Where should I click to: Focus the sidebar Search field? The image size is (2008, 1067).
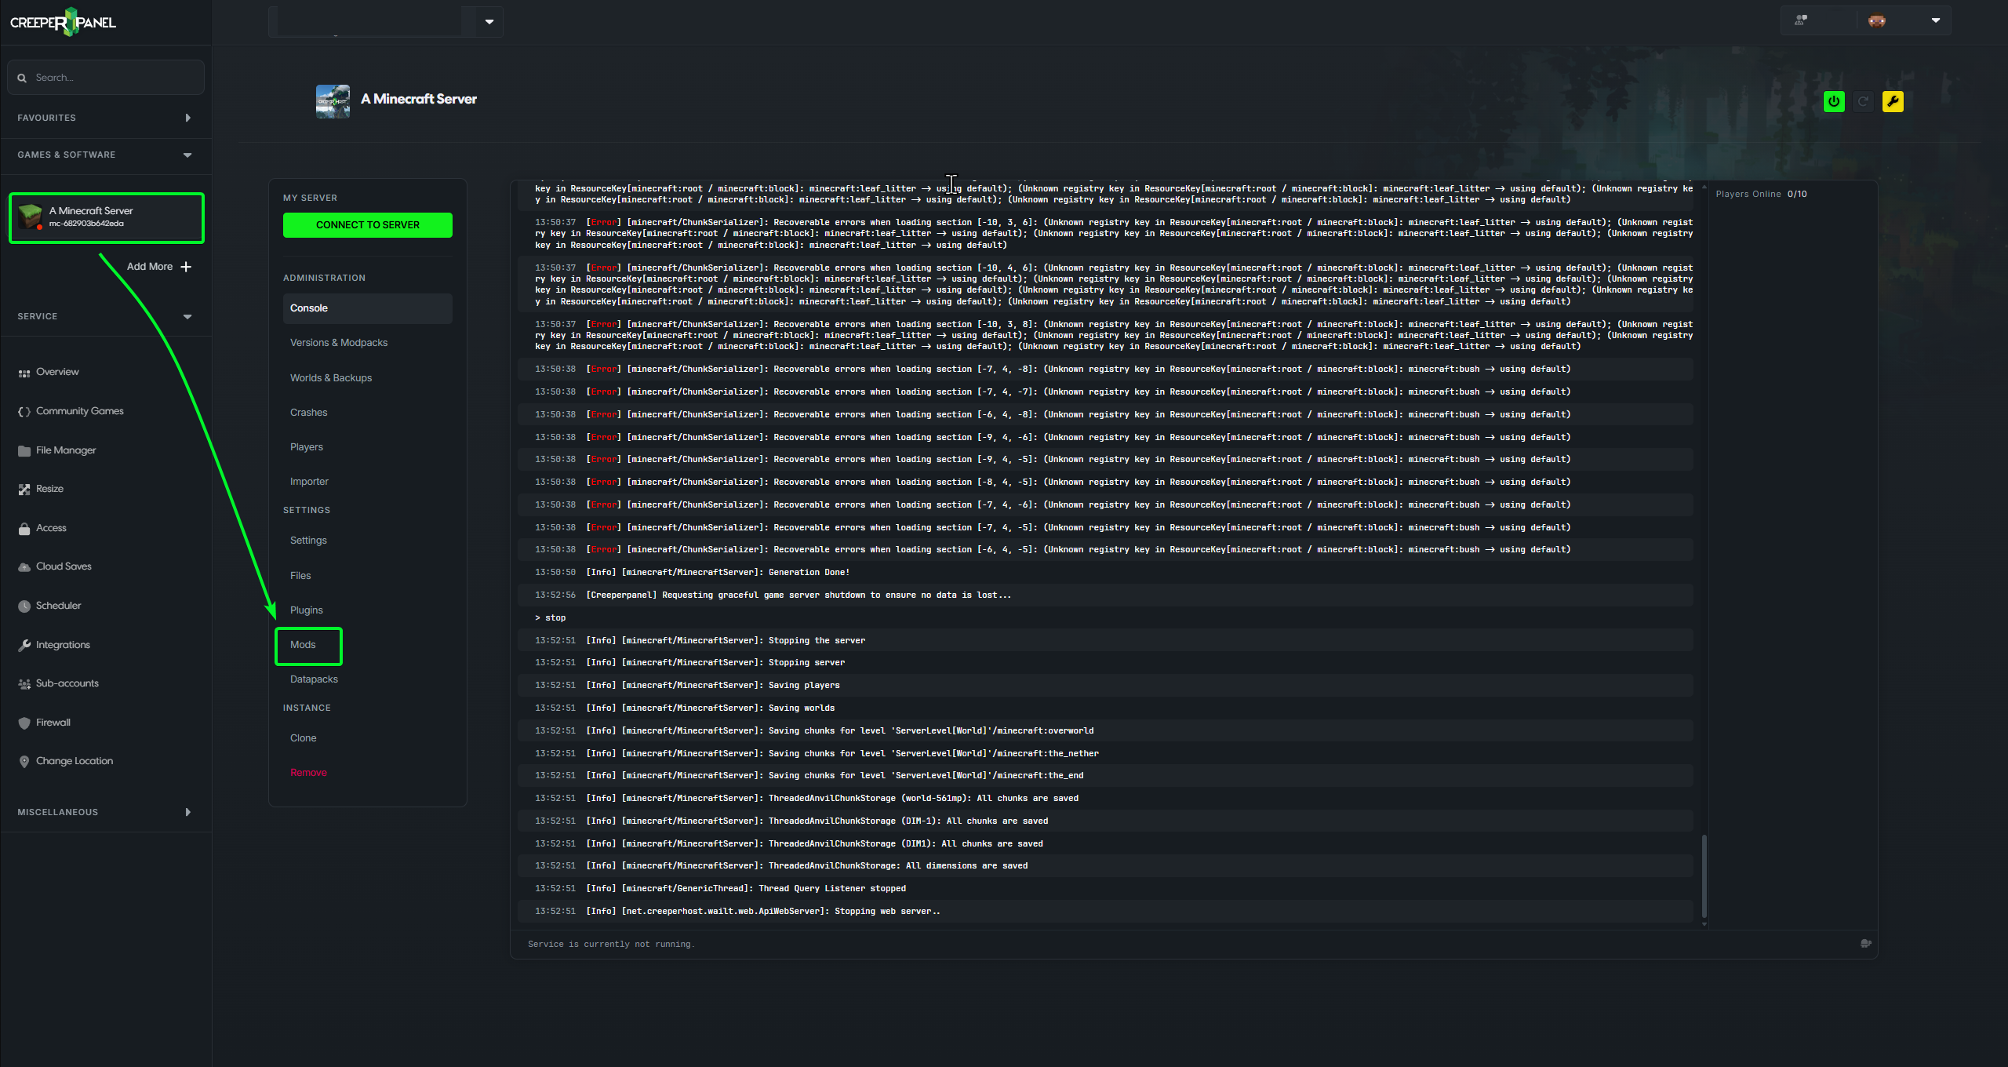(106, 78)
